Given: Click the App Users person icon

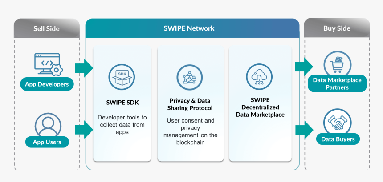Looking at the screenshot, I should tap(48, 125).
